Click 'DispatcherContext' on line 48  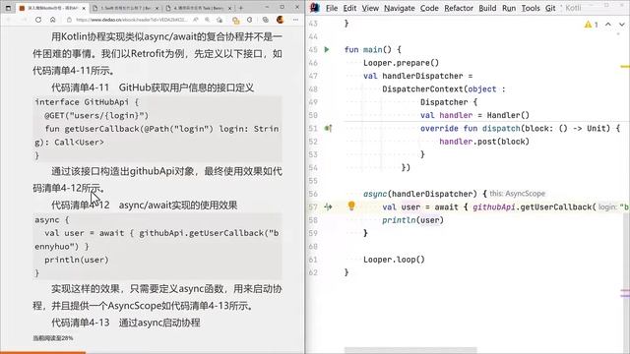[x=422, y=89]
